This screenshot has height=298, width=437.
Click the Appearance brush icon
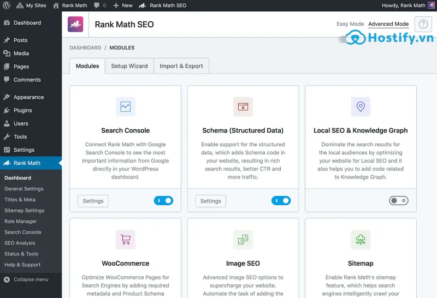point(7,97)
